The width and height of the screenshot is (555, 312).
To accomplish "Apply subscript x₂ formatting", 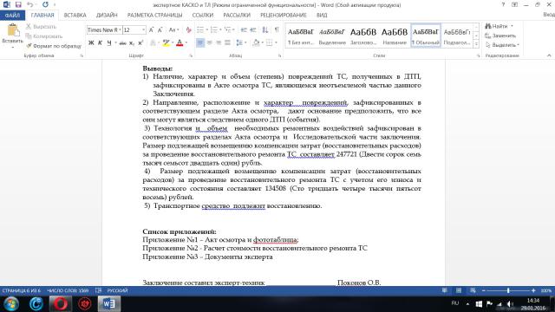I will (x=132, y=42).
